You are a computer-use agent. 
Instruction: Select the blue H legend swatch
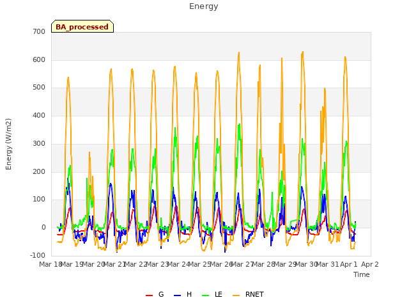(177, 295)
